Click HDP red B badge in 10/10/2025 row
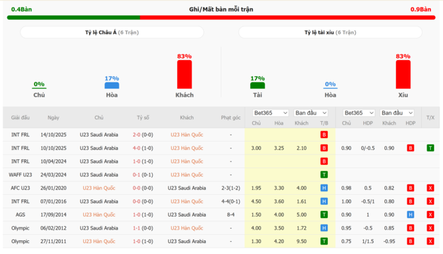Screen dimensions: 443x254 [x=410, y=148]
